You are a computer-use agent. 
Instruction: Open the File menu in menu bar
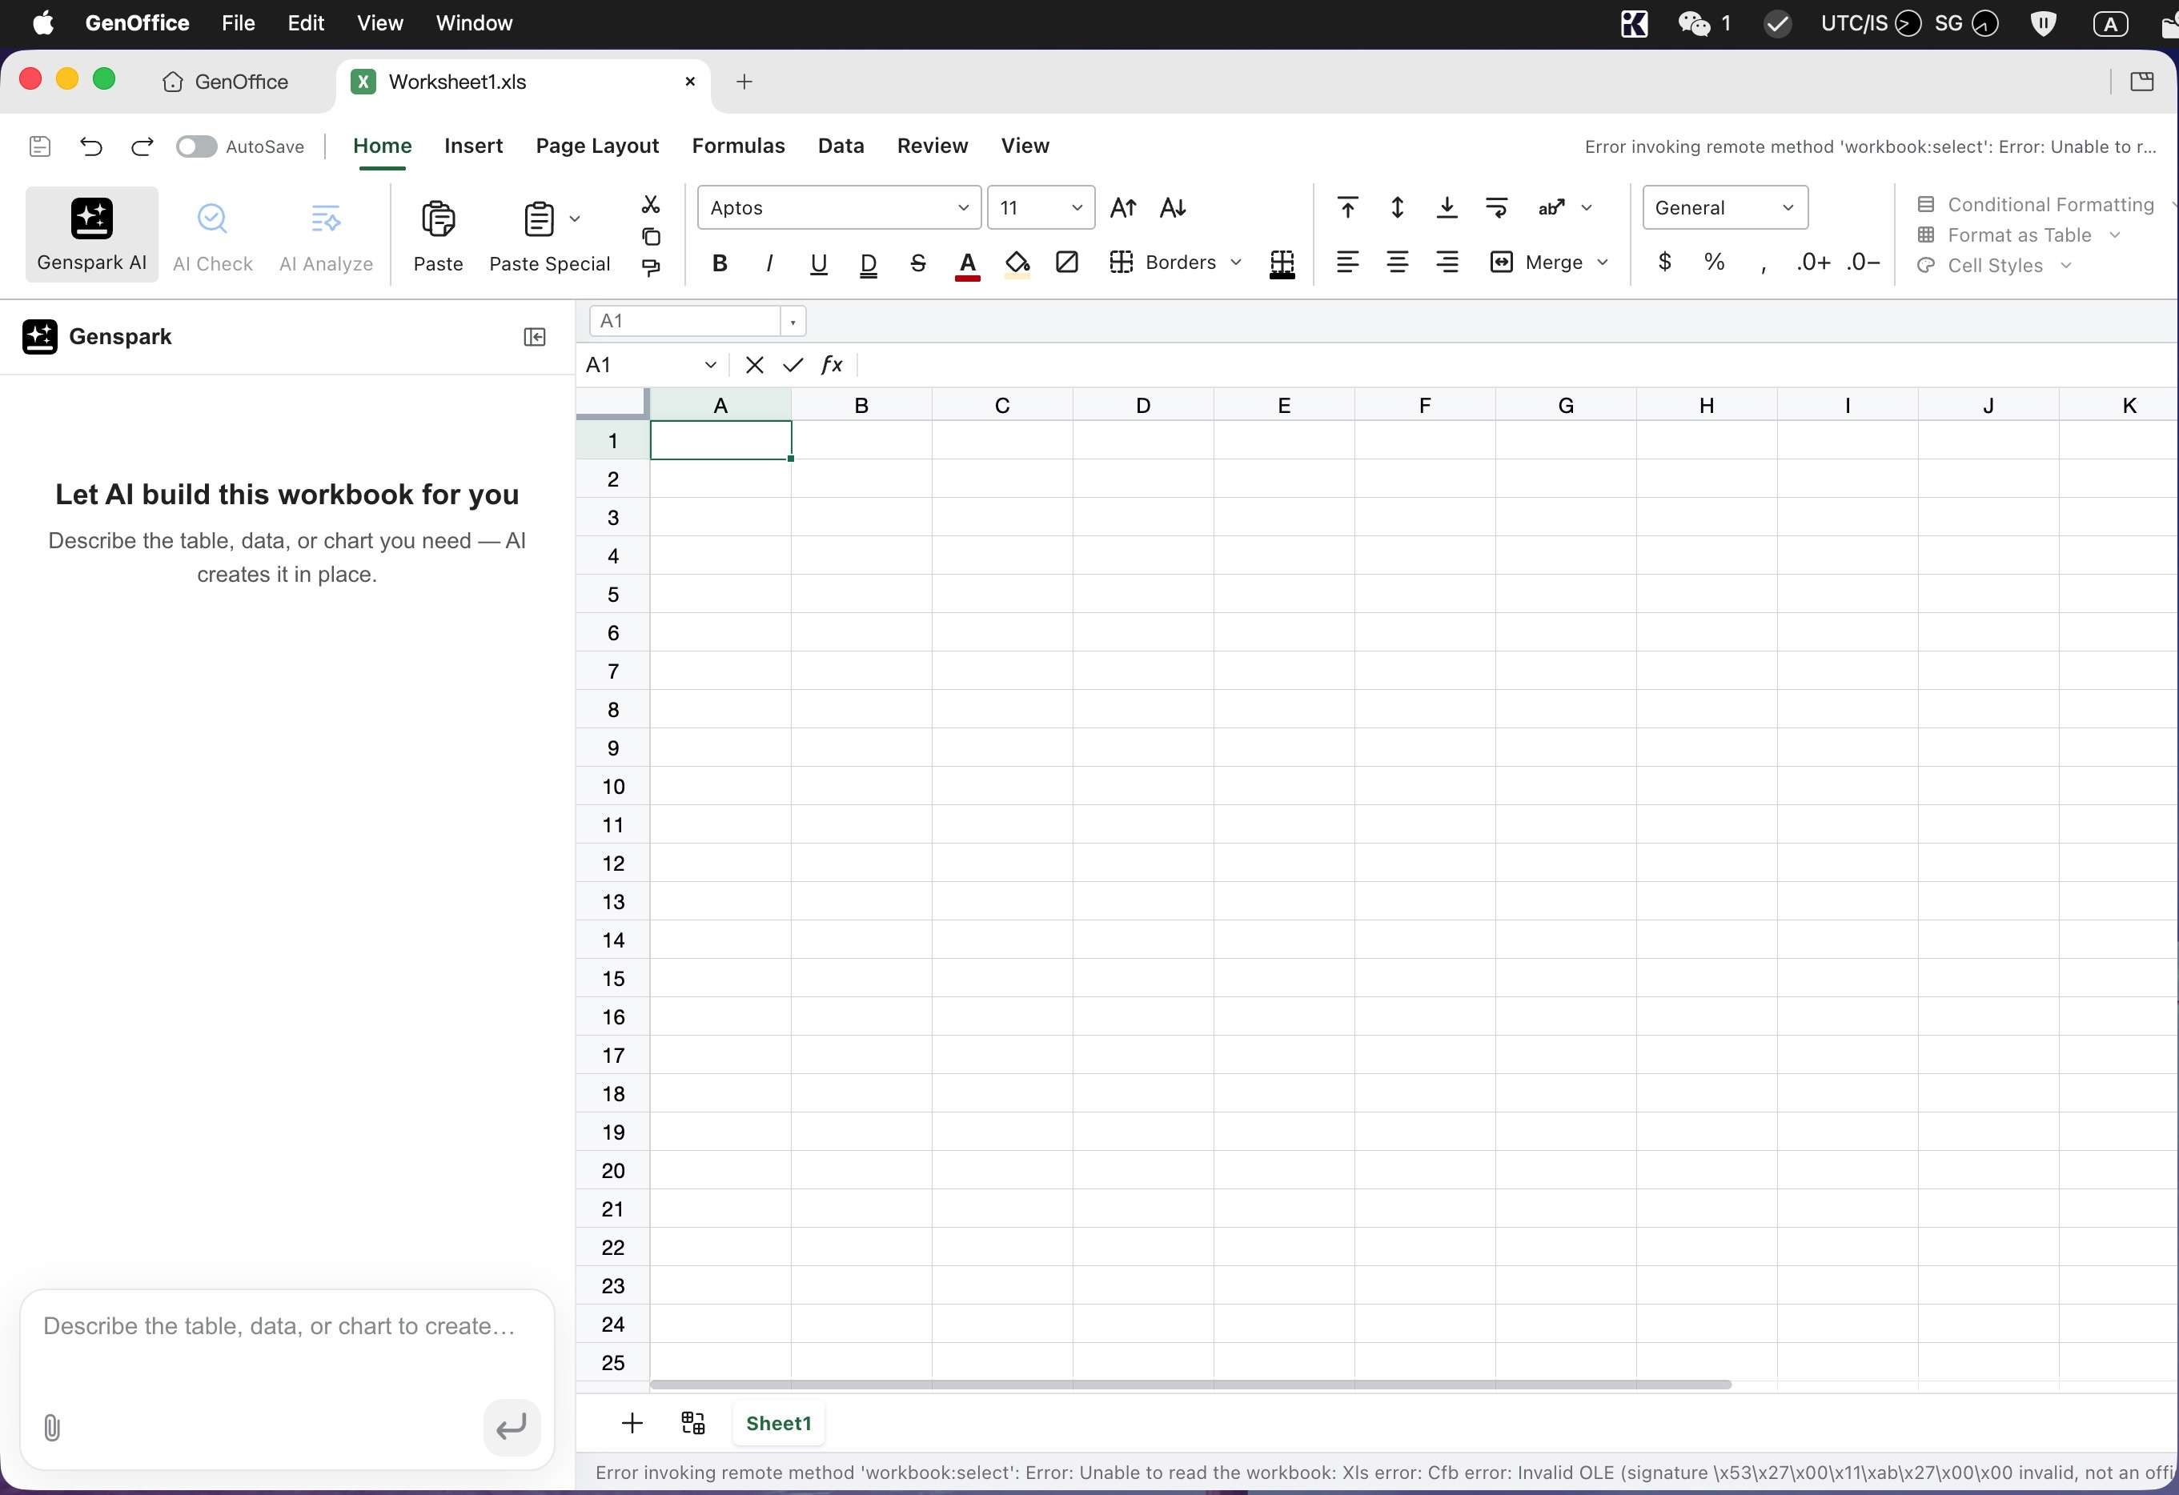pyautogui.click(x=238, y=23)
